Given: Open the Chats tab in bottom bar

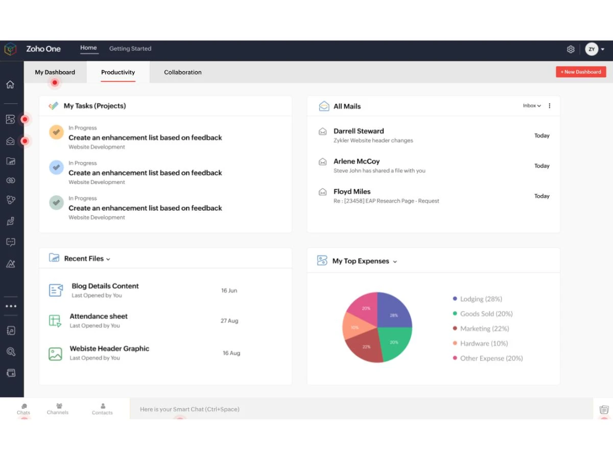Looking at the screenshot, I should [x=23, y=409].
